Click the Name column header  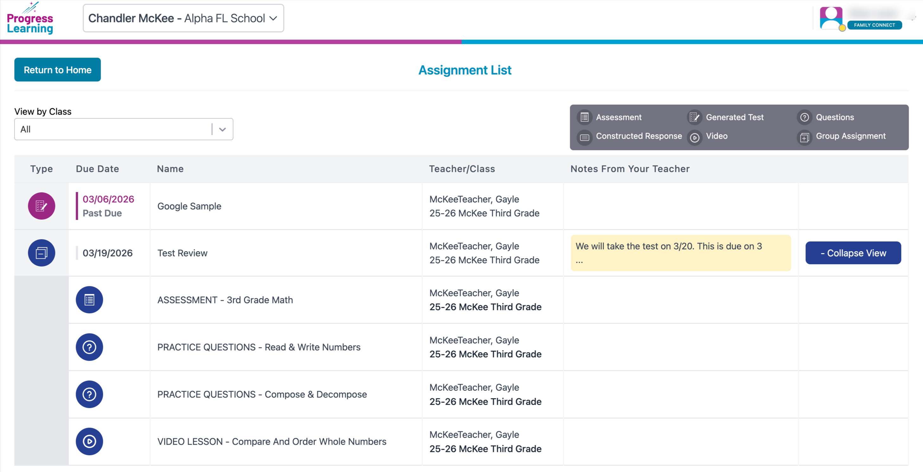pyautogui.click(x=170, y=169)
